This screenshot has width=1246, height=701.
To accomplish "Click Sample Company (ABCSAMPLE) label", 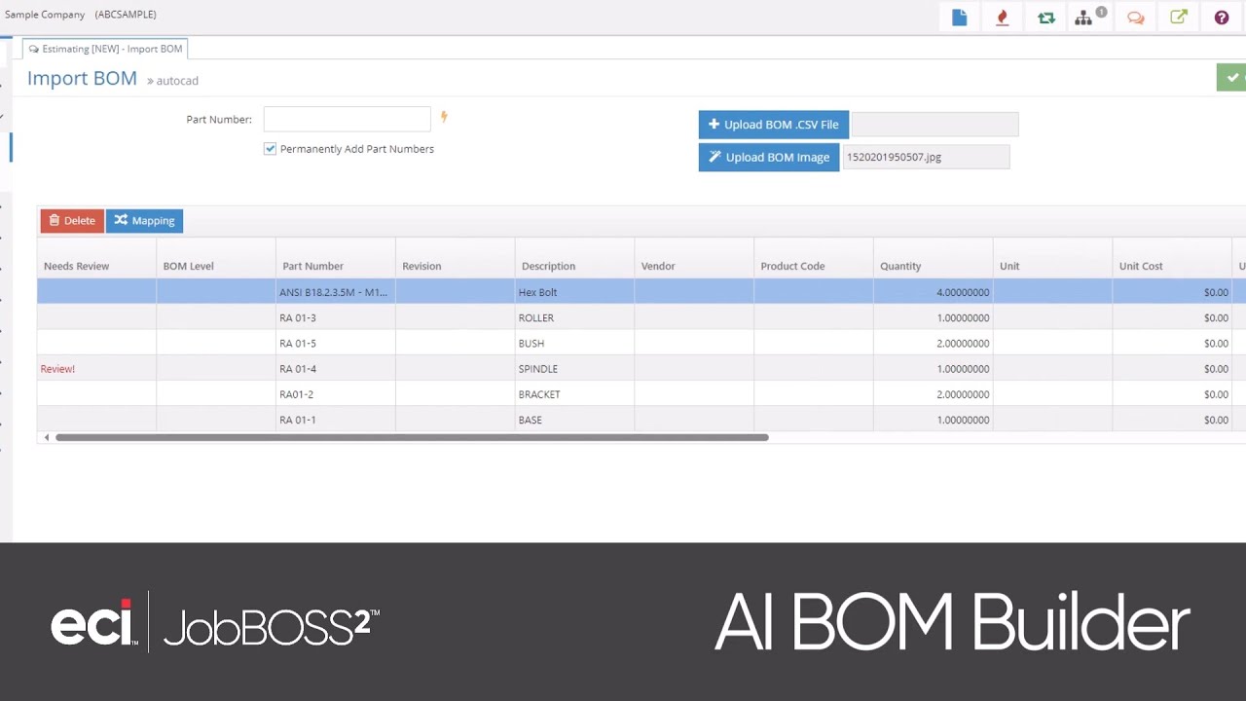I will [x=81, y=15].
